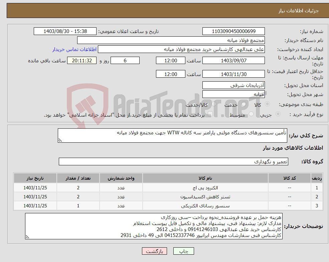This screenshot has height=262, width=329.
Task: Click the request creator field علی عبدالهی
Action: (181, 49)
